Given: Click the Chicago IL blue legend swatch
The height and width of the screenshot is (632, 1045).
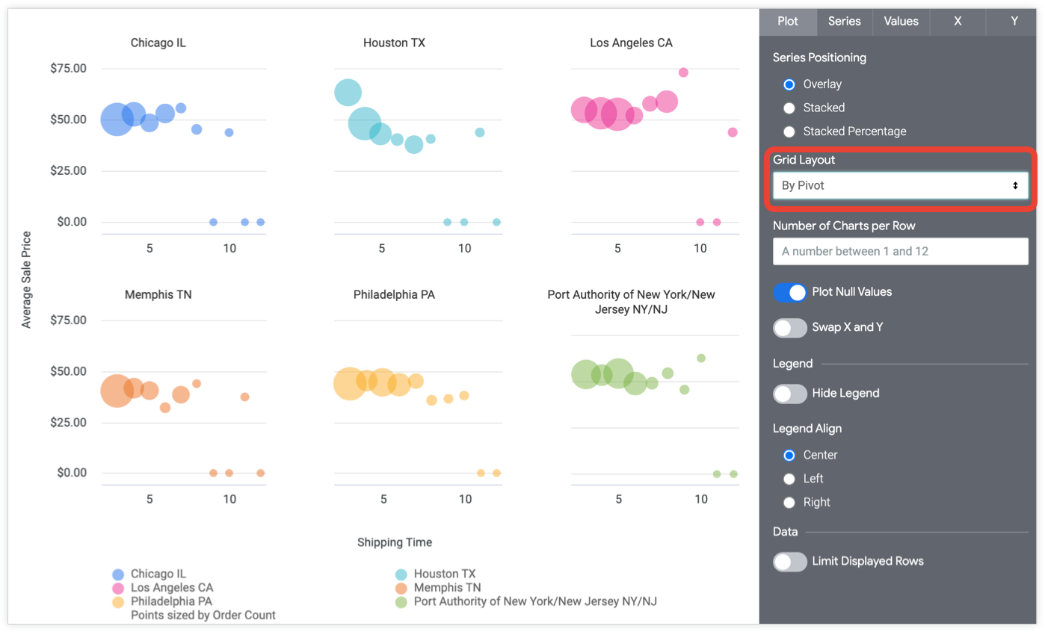Looking at the screenshot, I should tap(118, 574).
